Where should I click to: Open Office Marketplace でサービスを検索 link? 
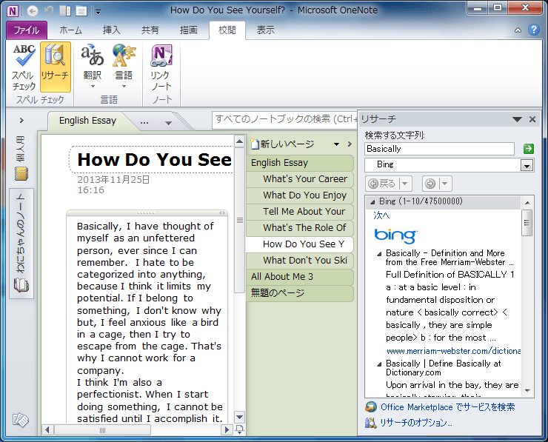(448, 407)
